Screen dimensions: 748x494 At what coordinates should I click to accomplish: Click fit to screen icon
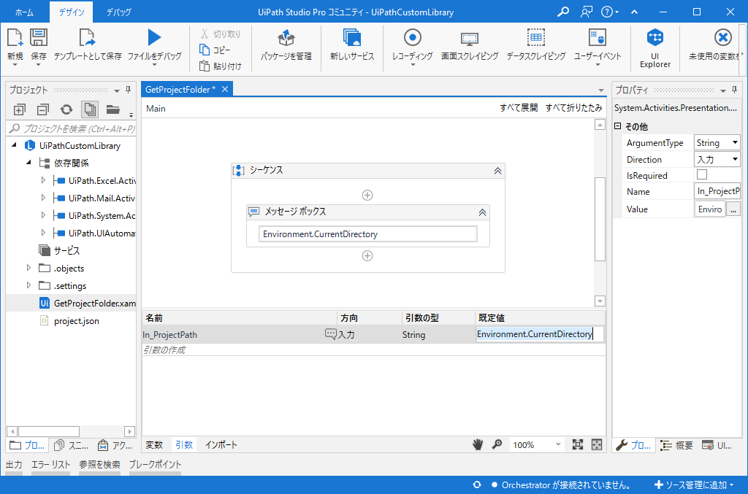(578, 445)
